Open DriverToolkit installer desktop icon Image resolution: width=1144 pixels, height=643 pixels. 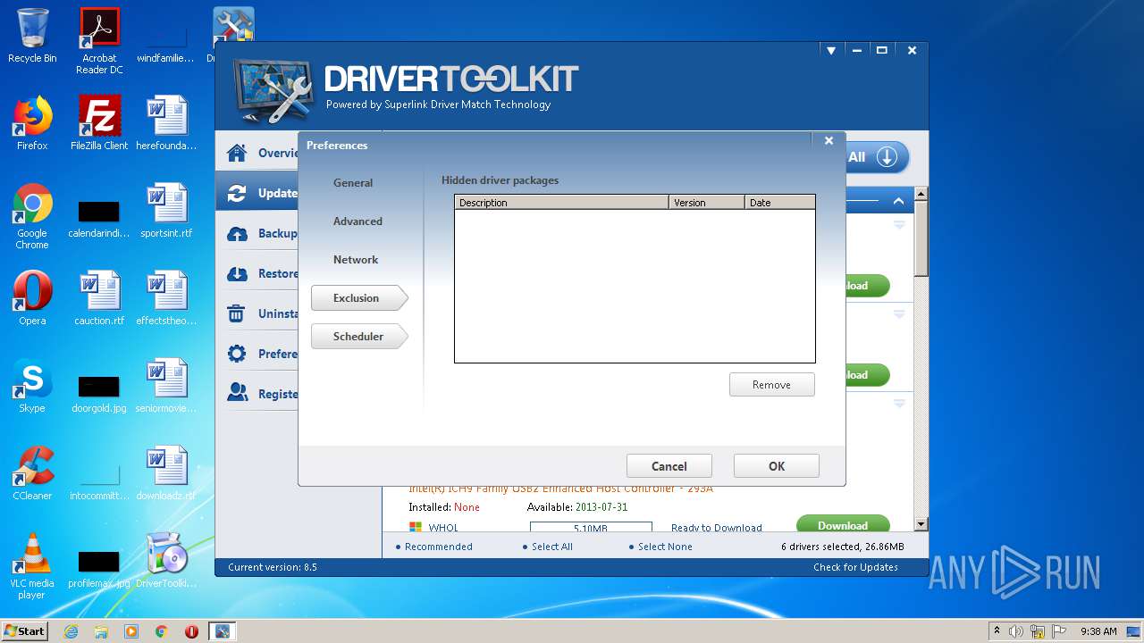pos(166,561)
